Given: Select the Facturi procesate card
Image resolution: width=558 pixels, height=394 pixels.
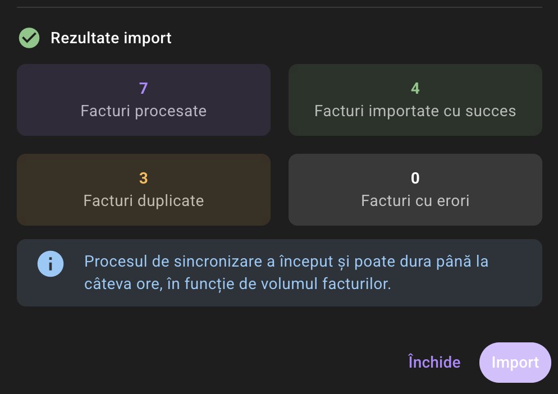Looking at the screenshot, I should pos(144,99).
